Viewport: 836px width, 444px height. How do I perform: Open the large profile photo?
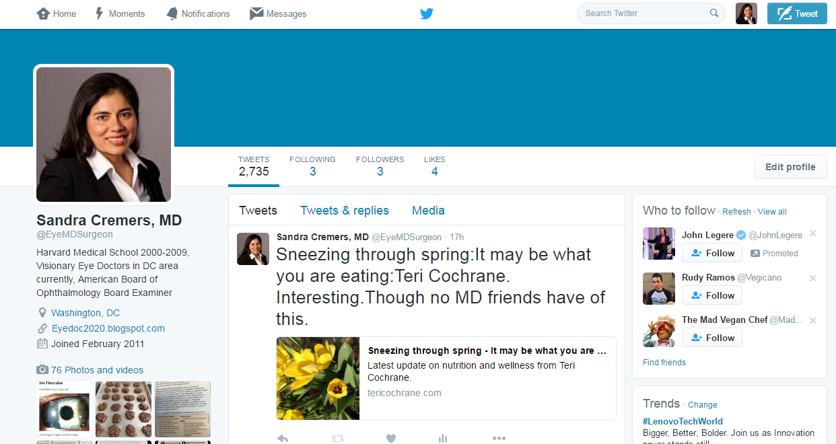click(104, 135)
